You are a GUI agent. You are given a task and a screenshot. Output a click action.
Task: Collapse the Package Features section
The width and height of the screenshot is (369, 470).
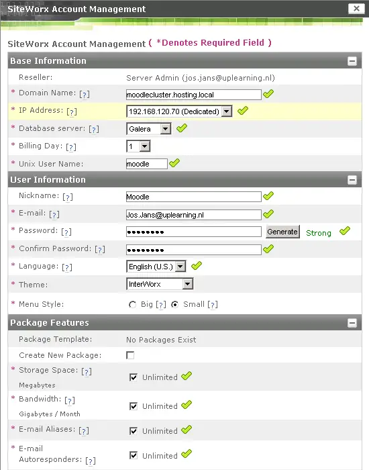[352, 323]
